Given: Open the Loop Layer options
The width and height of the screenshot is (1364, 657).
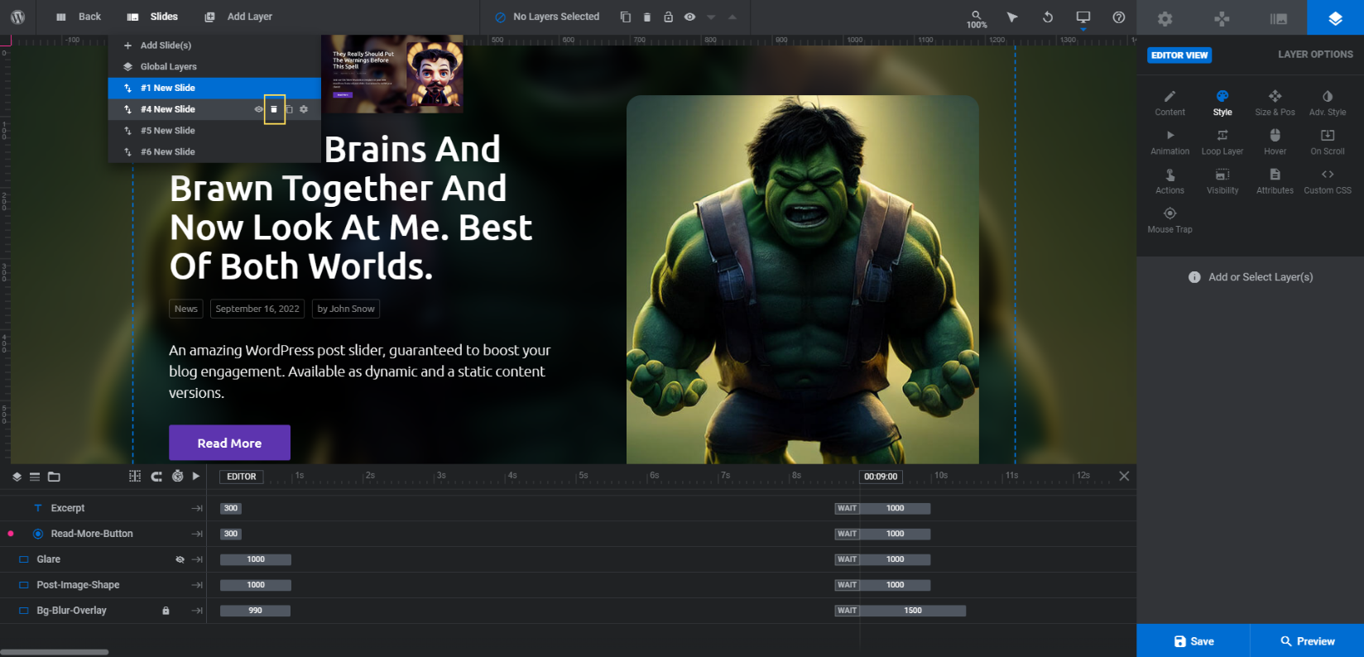Looking at the screenshot, I should click(x=1222, y=142).
